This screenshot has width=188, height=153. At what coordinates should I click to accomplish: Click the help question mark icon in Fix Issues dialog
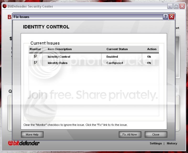point(165,17)
